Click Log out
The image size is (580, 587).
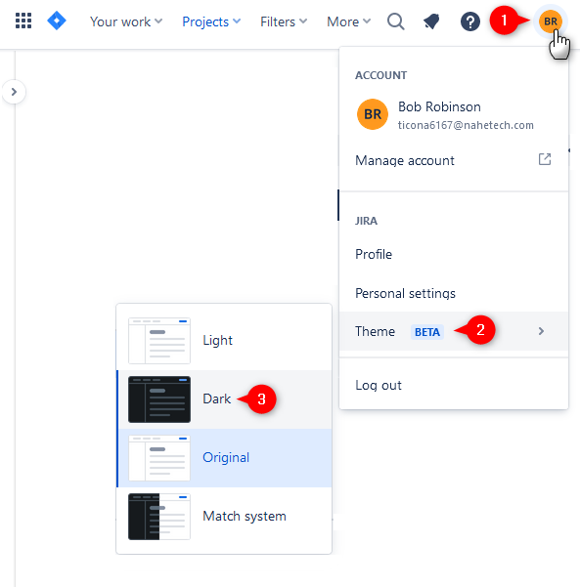coord(454,385)
